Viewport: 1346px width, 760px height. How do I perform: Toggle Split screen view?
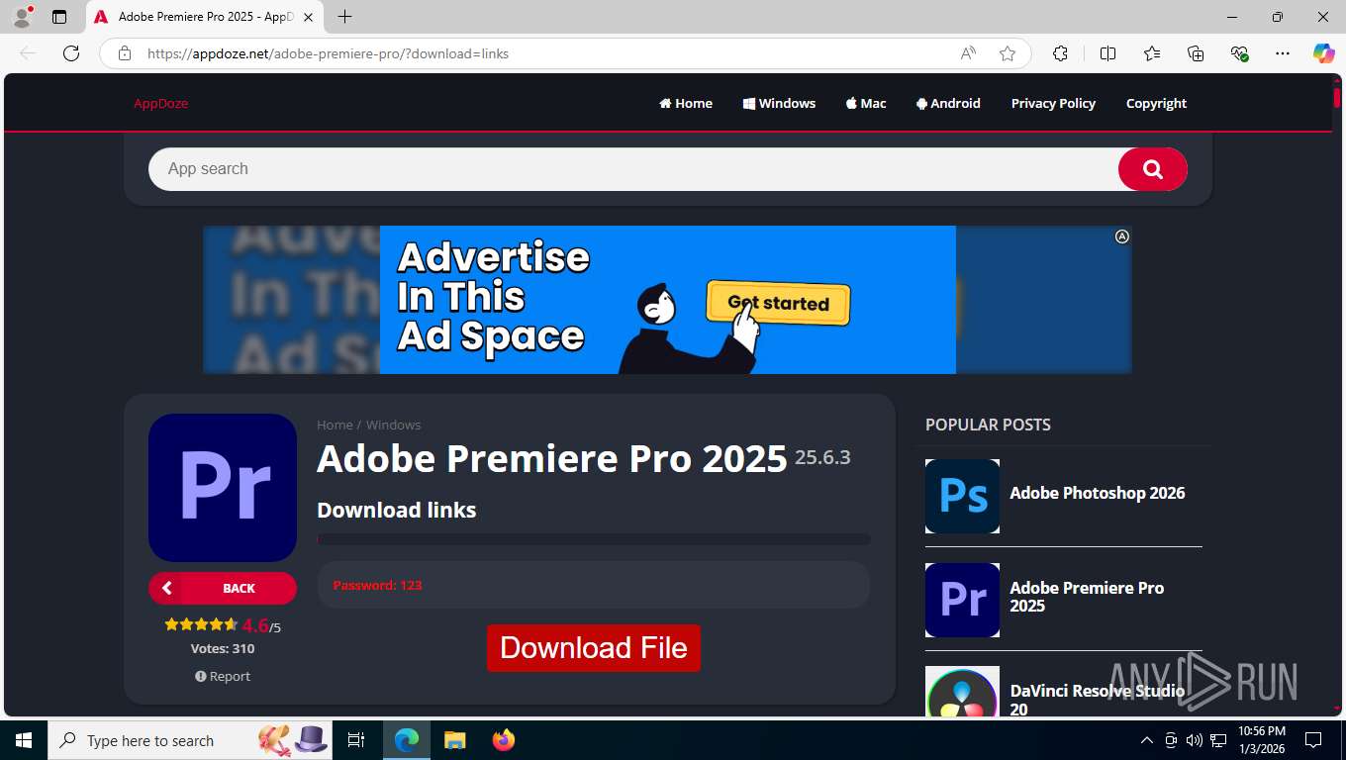click(x=1107, y=53)
